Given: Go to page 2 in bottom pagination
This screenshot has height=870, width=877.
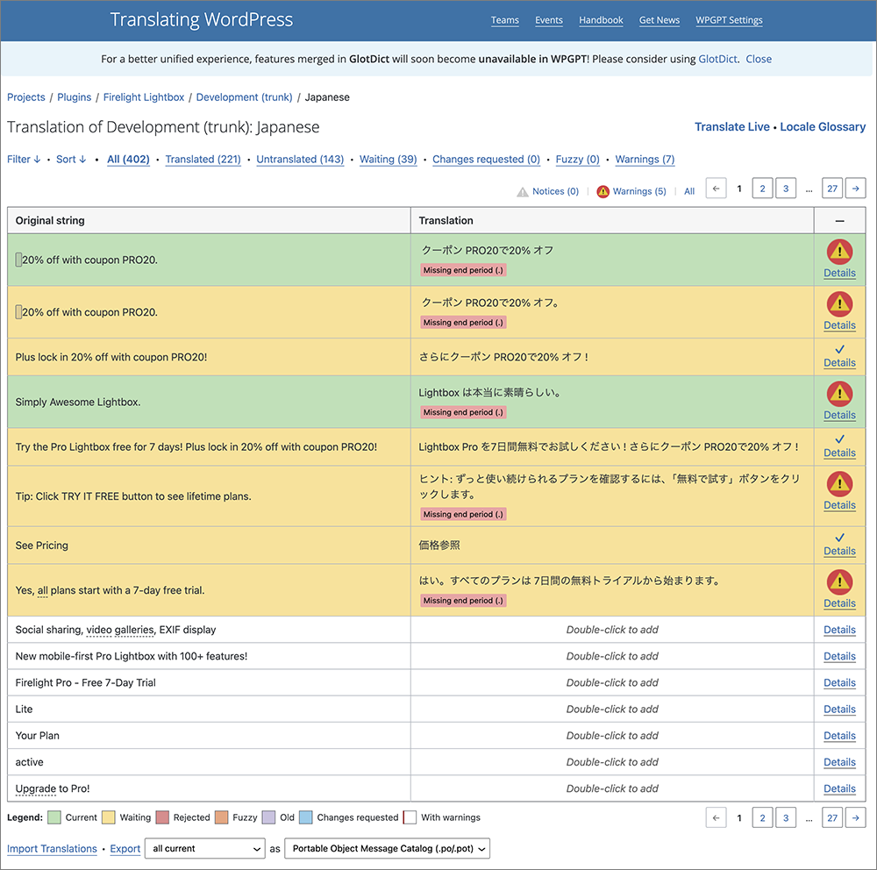Looking at the screenshot, I should coord(762,818).
